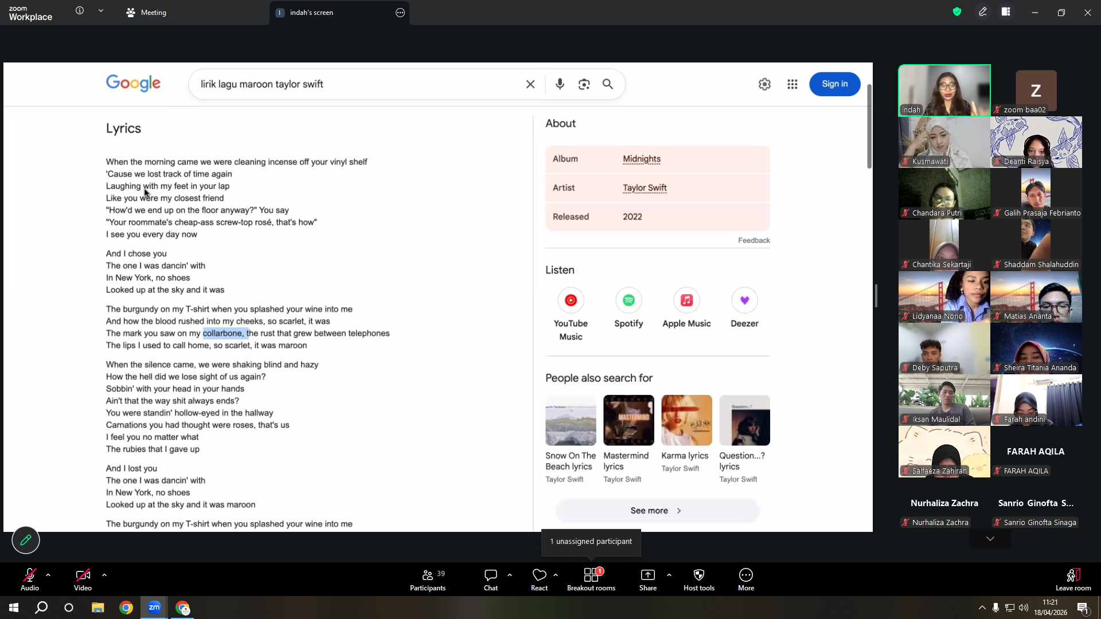This screenshot has width=1101, height=619.
Task: Click the Sign in button
Action: pyautogui.click(x=835, y=84)
